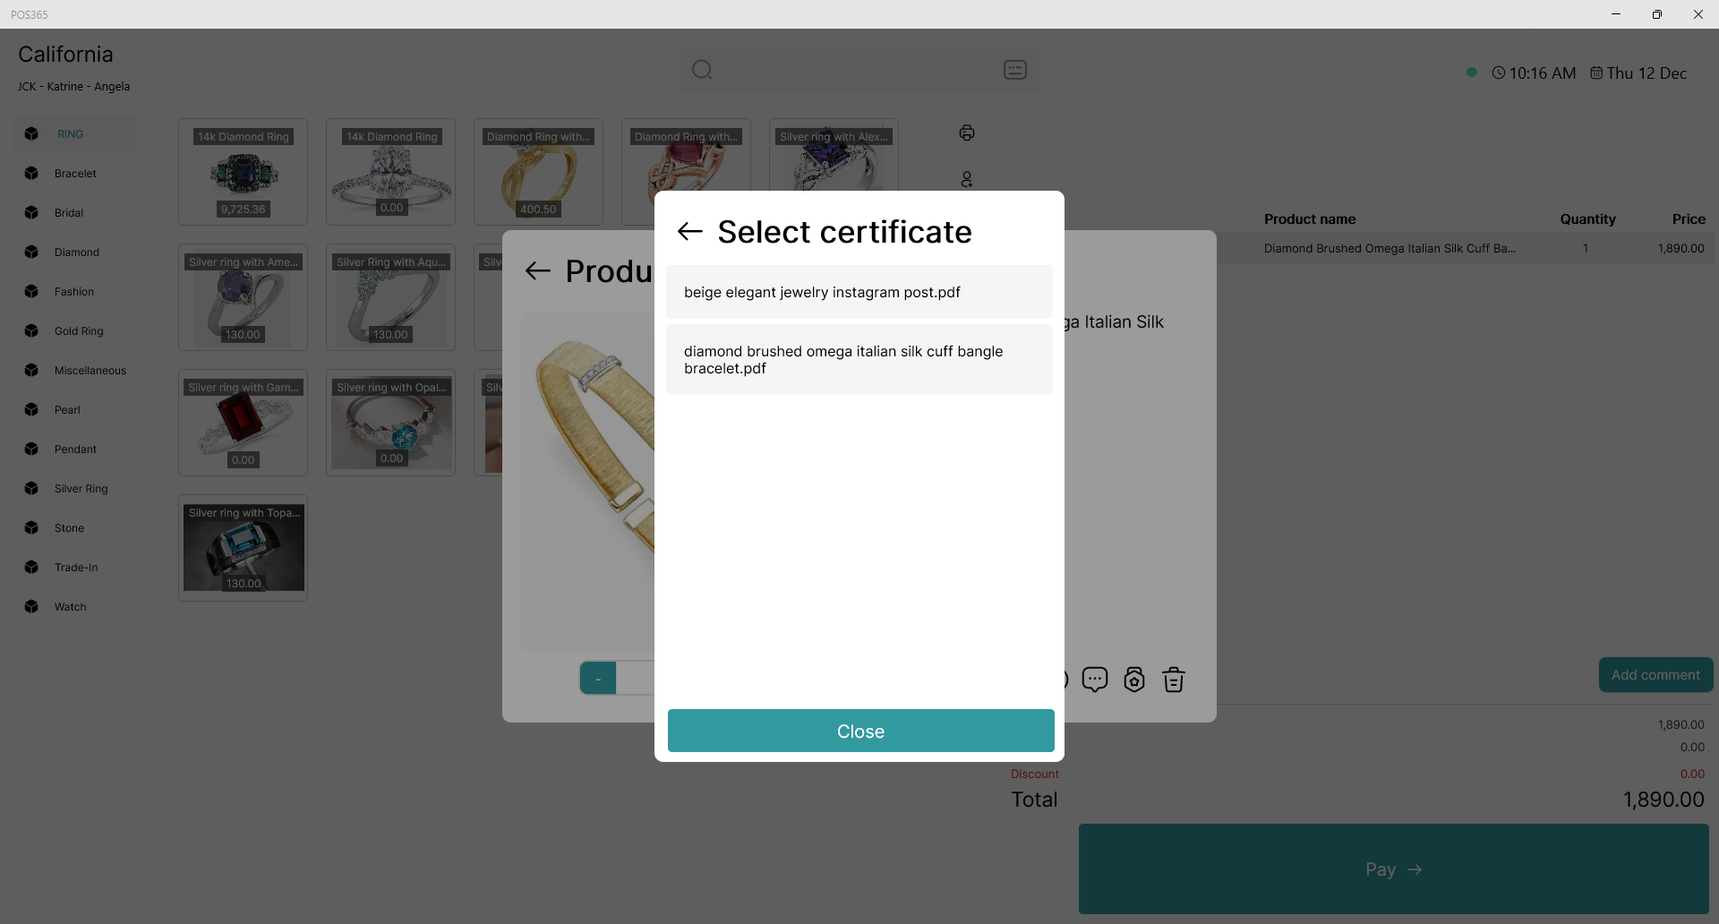Select beige elegant jewelry instagram post.pdf
This screenshot has height=924, width=1719.
(x=859, y=292)
